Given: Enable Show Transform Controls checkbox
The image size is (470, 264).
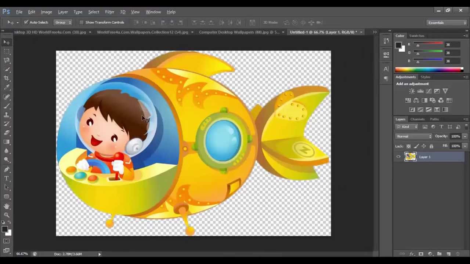Looking at the screenshot, I should pyautogui.click(x=82, y=22).
